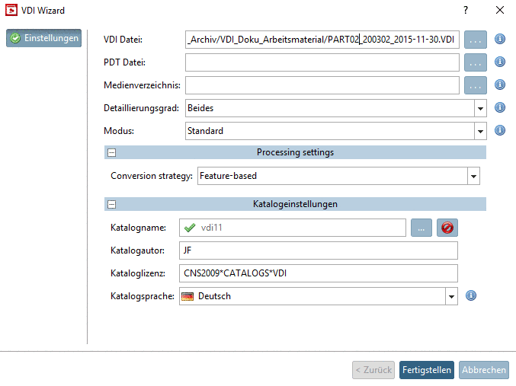Select the Einstellungen wizard step
Viewport: 516px width, 386px height.
click(43, 38)
